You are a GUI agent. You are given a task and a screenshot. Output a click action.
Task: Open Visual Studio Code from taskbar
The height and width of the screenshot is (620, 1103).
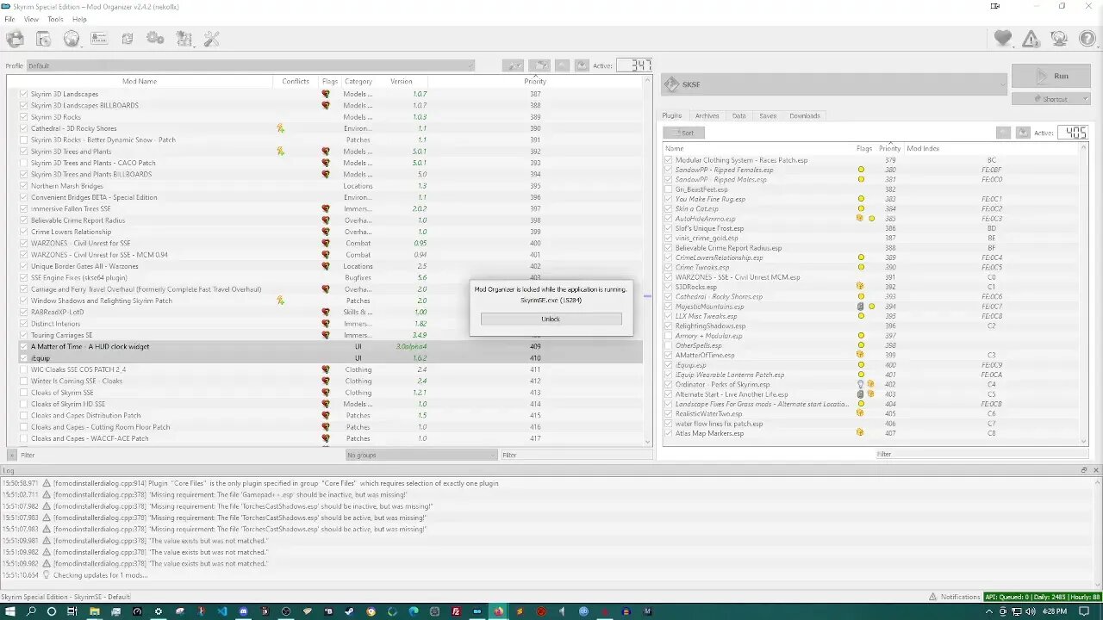222,611
